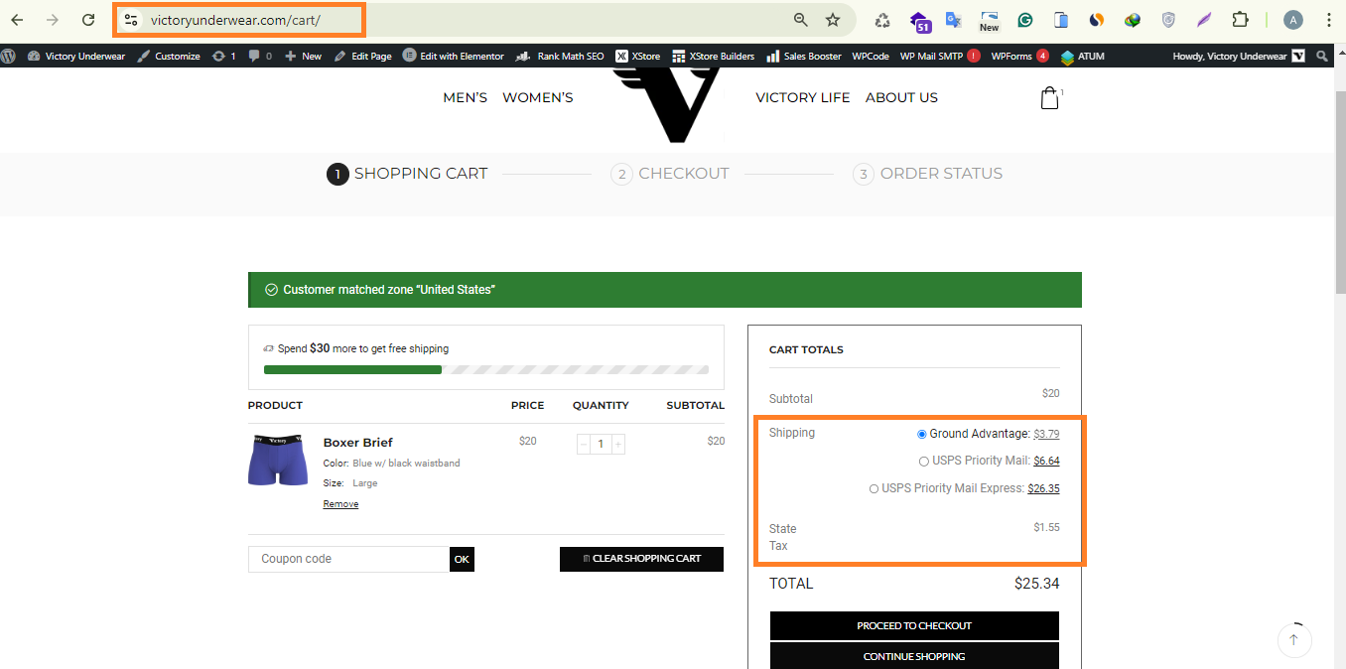The height and width of the screenshot is (669, 1346).
Task: Open Victory Underwear site menu in admin bar
Action: (x=76, y=56)
